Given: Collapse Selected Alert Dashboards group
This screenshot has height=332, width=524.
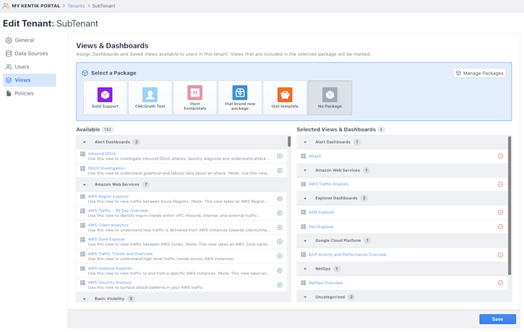Looking at the screenshot, I should [305, 142].
